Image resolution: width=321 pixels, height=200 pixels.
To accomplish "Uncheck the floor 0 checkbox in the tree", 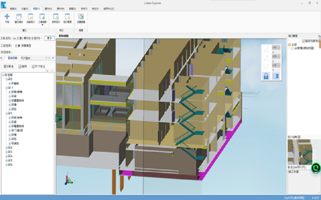I will [9, 79].
